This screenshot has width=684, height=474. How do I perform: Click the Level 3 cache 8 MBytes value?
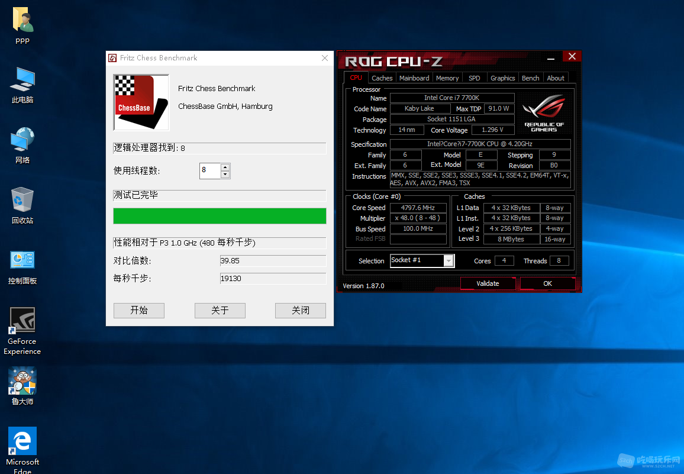511,239
